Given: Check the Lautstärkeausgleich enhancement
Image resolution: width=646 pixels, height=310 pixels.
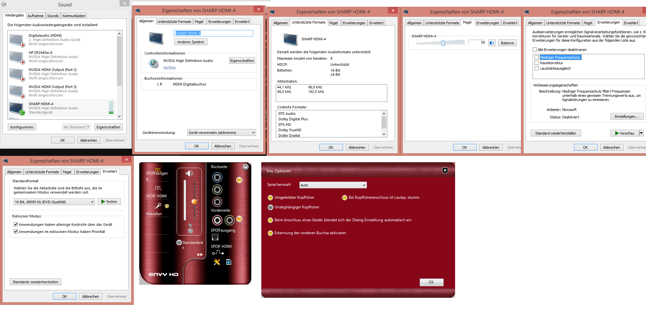Looking at the screenshot, I should [x=537, y=68].
